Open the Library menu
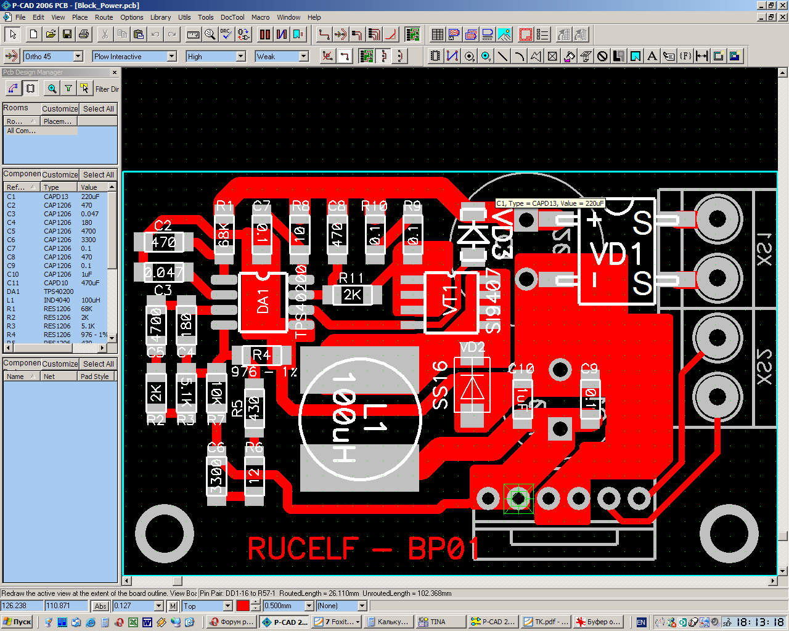Image resolution: width=789 pixels, height=631 pixels. 161,17
